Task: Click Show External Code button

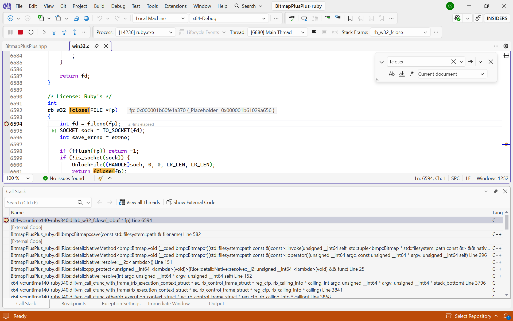Action: click(191, 202)
